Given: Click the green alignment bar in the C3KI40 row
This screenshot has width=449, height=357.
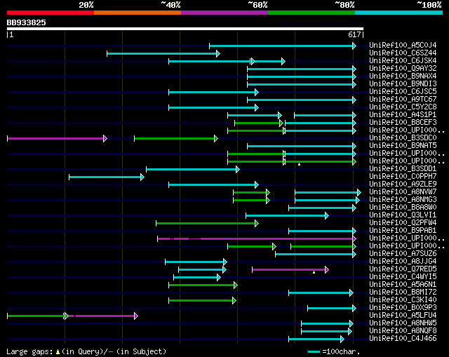Looking at the screenshot, I should click(203, 301).
